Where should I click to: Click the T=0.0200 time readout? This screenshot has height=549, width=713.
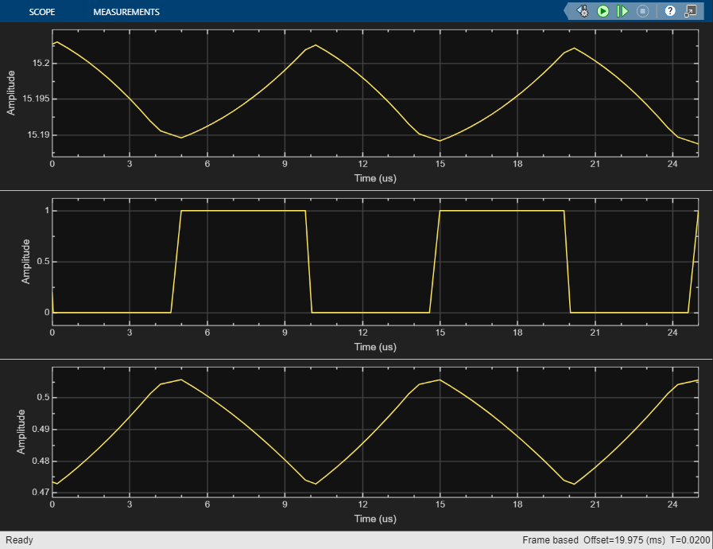(689, 540)
